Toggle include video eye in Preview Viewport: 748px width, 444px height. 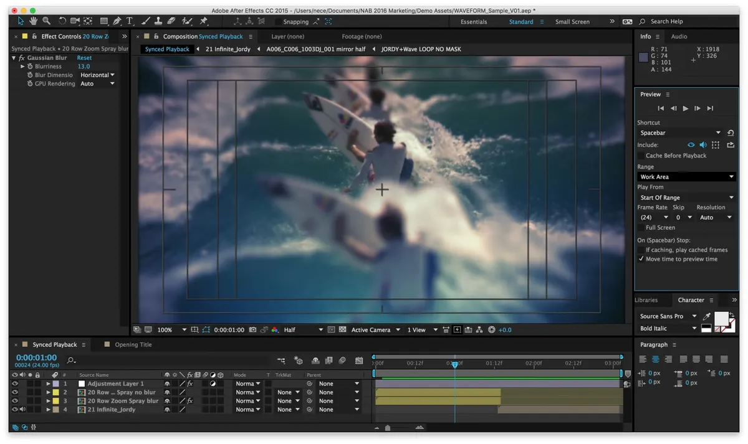pos(691,144)
